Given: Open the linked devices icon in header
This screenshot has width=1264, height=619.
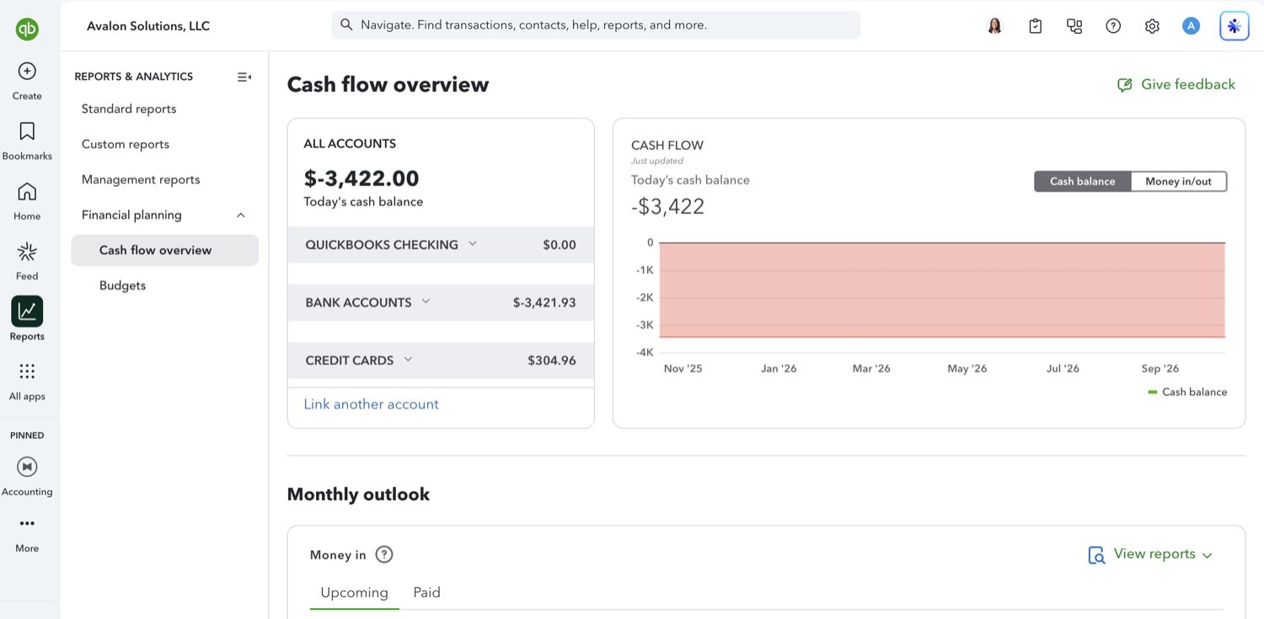Looking at the screenshot, I should tap(1074, 26).
